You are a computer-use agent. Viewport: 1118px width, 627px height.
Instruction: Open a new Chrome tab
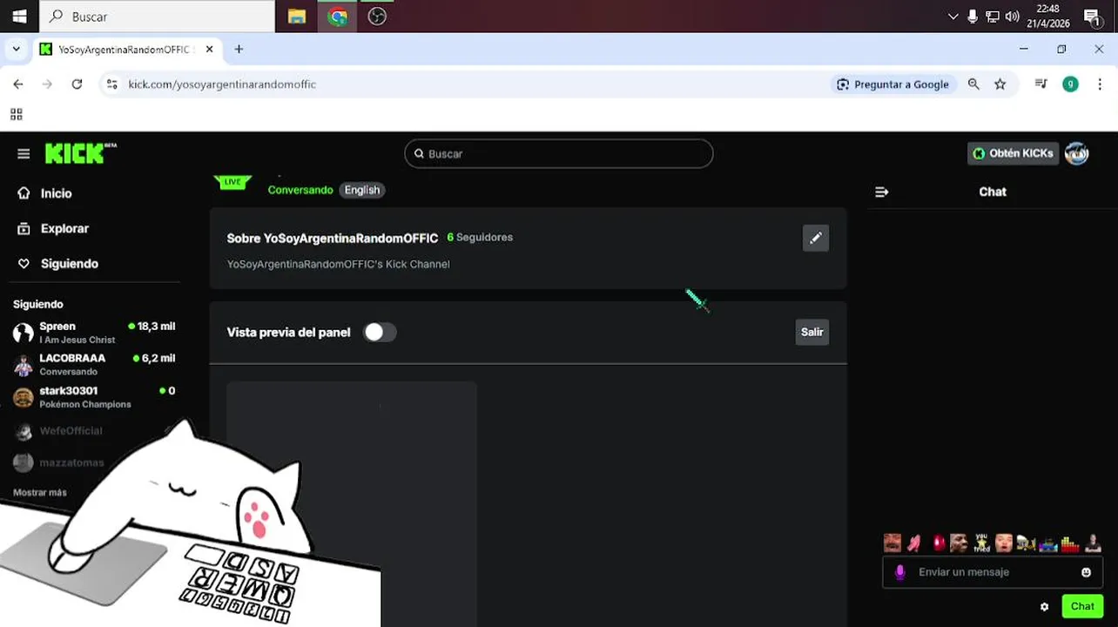click(239, 50)
